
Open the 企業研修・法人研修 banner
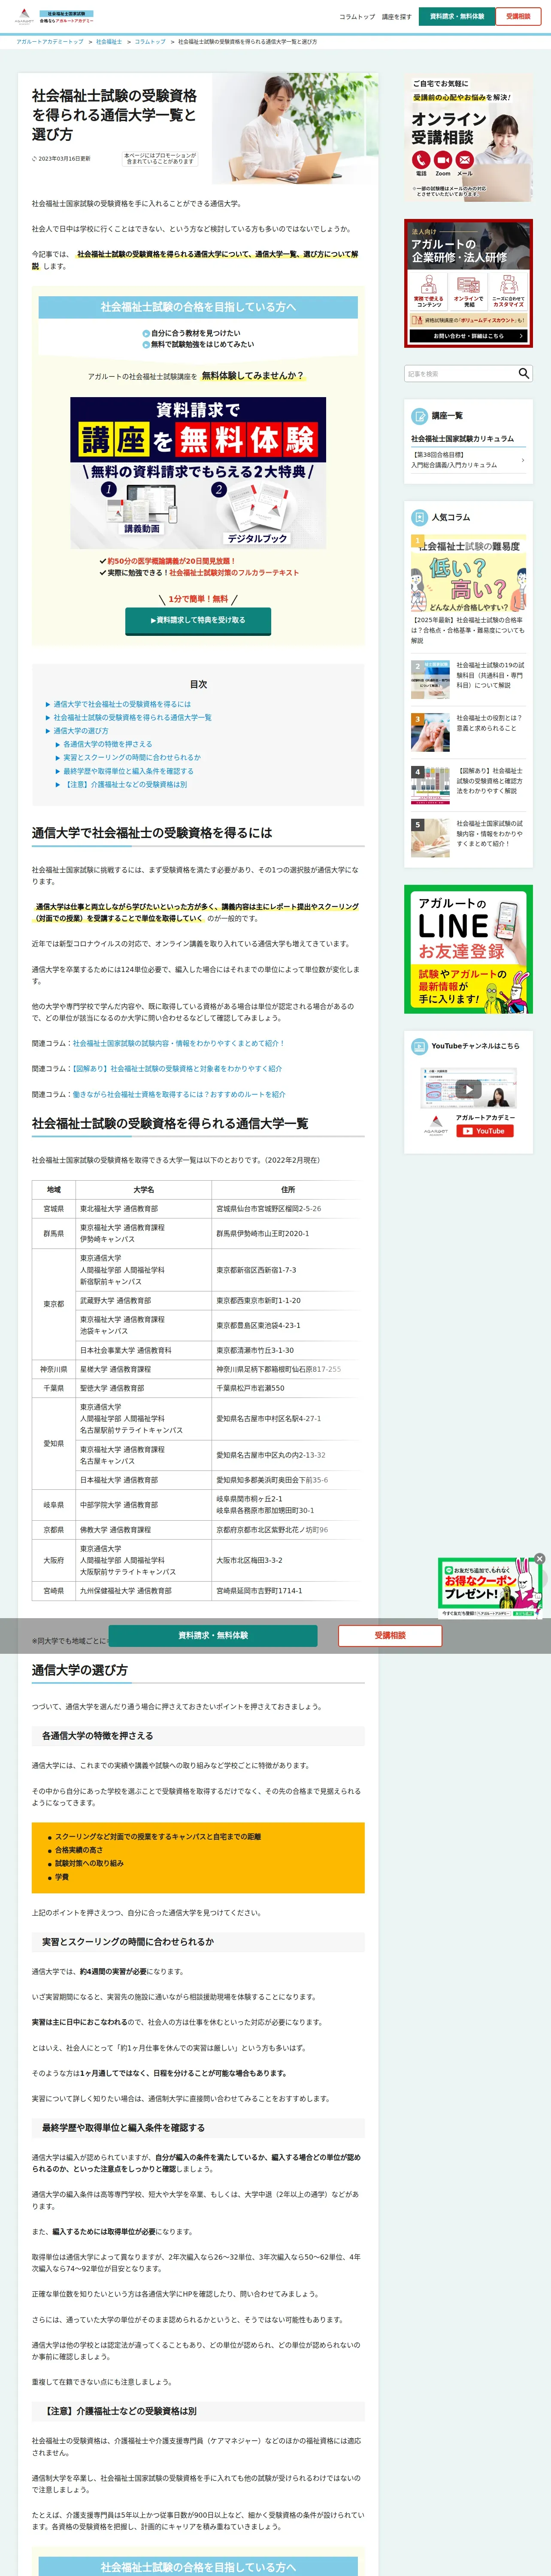point(468,284)
